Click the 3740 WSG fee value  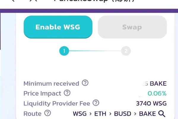[151, 104]
